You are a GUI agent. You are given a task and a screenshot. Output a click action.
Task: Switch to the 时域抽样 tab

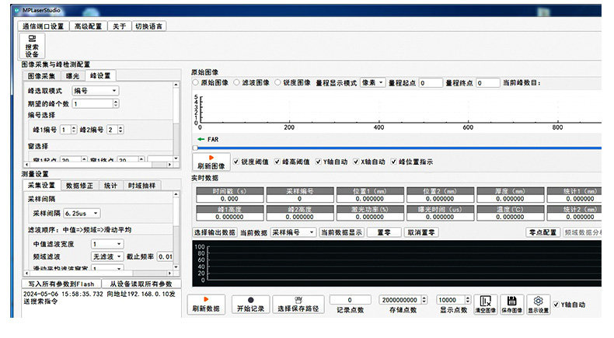141,186
